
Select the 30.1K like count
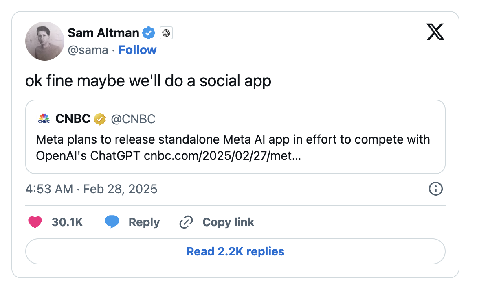[x=66, y=222]
